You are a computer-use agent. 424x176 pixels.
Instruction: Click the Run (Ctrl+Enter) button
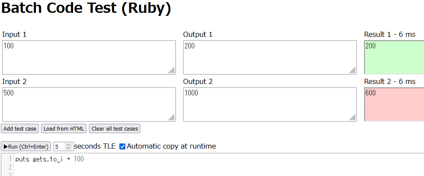click(x=26, y=146)
